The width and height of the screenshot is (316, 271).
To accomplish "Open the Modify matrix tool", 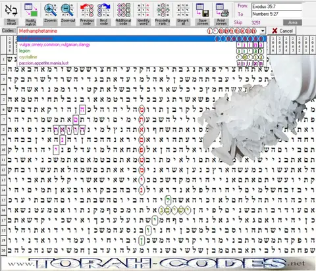I will click(x=31, y=14).
